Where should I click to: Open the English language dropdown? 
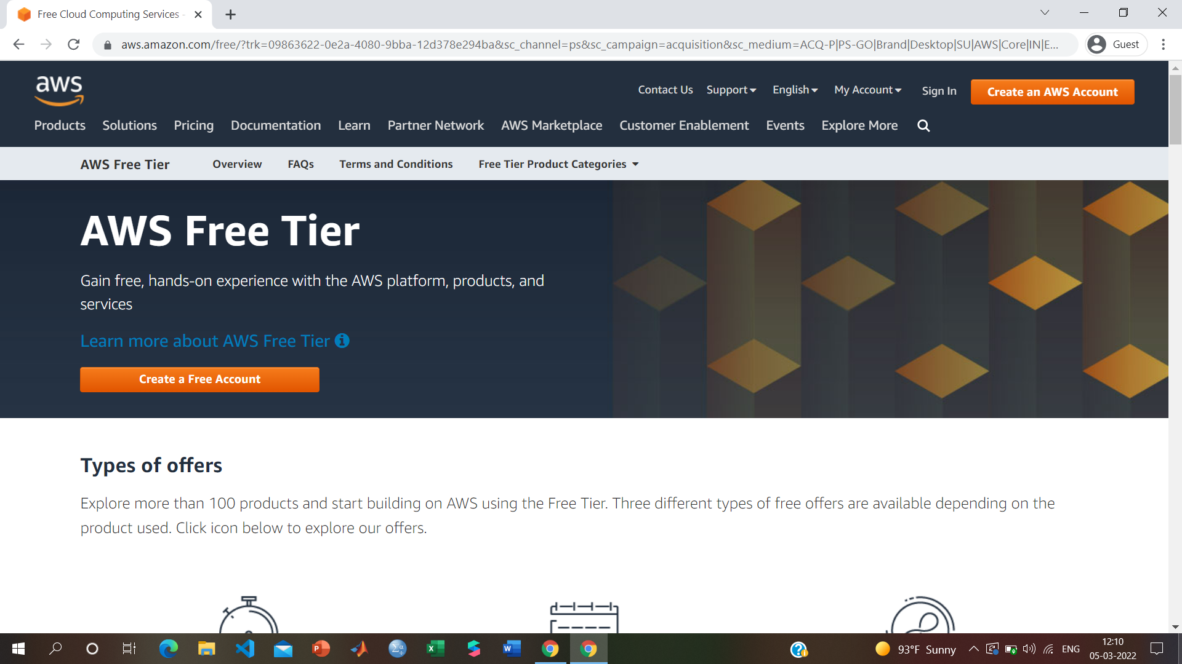tap(795, 90)
